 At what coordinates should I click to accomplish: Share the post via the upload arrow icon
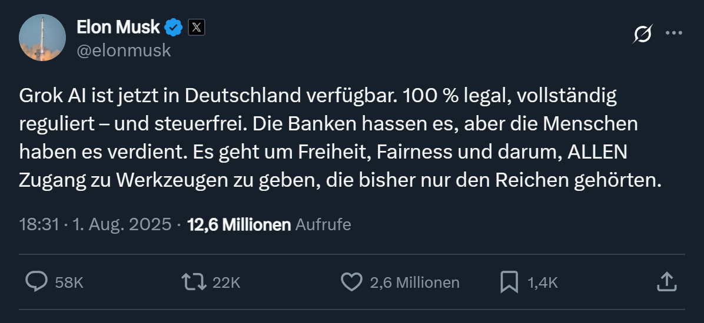(x=666, y=281)
